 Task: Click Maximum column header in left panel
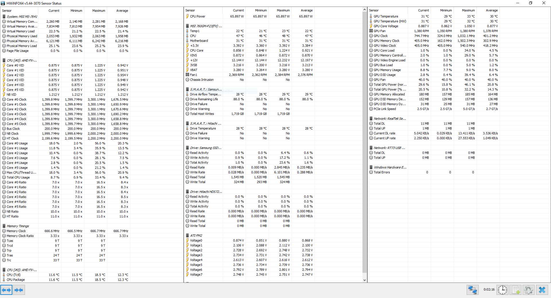tap(98, 11)
